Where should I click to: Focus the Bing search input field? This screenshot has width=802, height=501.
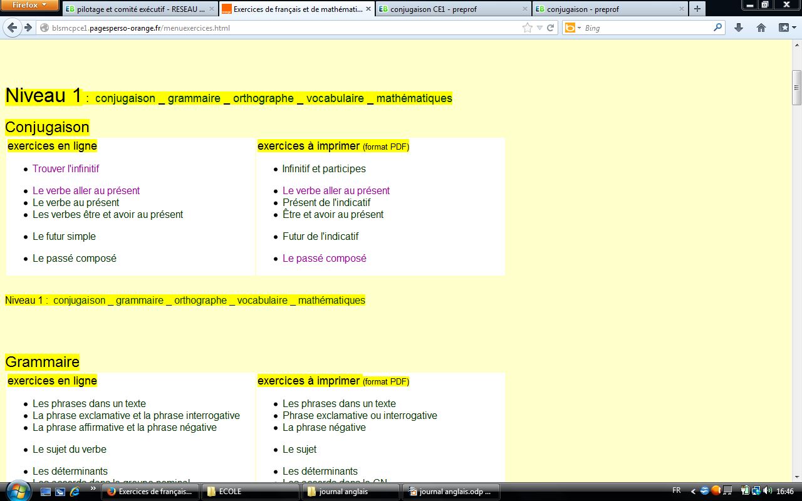point(647,28)
